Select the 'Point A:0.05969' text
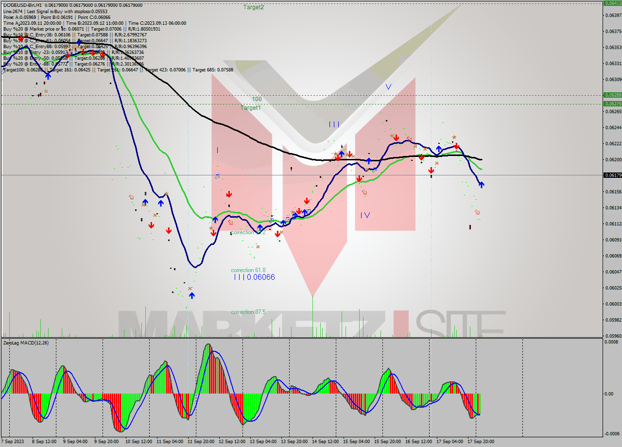 (x=19, y=17)
